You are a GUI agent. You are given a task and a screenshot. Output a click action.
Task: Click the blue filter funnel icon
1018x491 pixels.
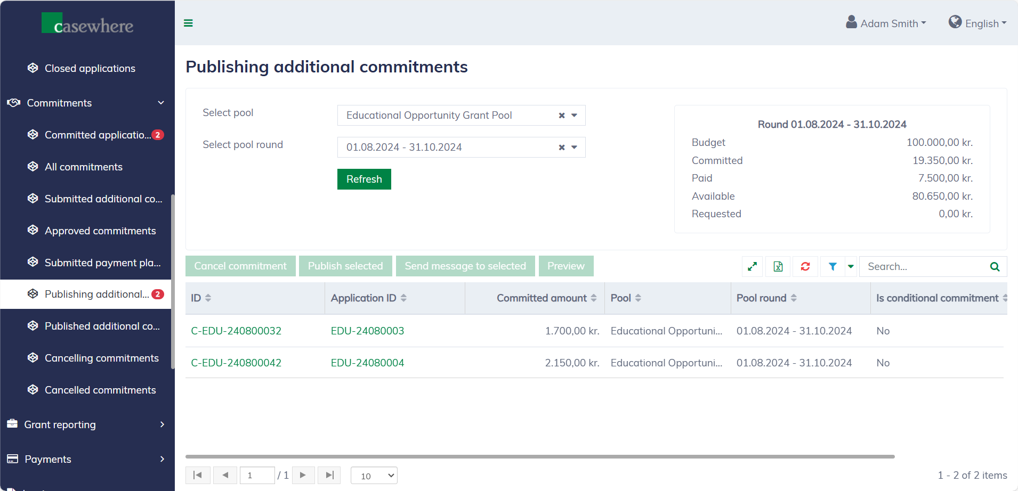(x=832, y=266)
